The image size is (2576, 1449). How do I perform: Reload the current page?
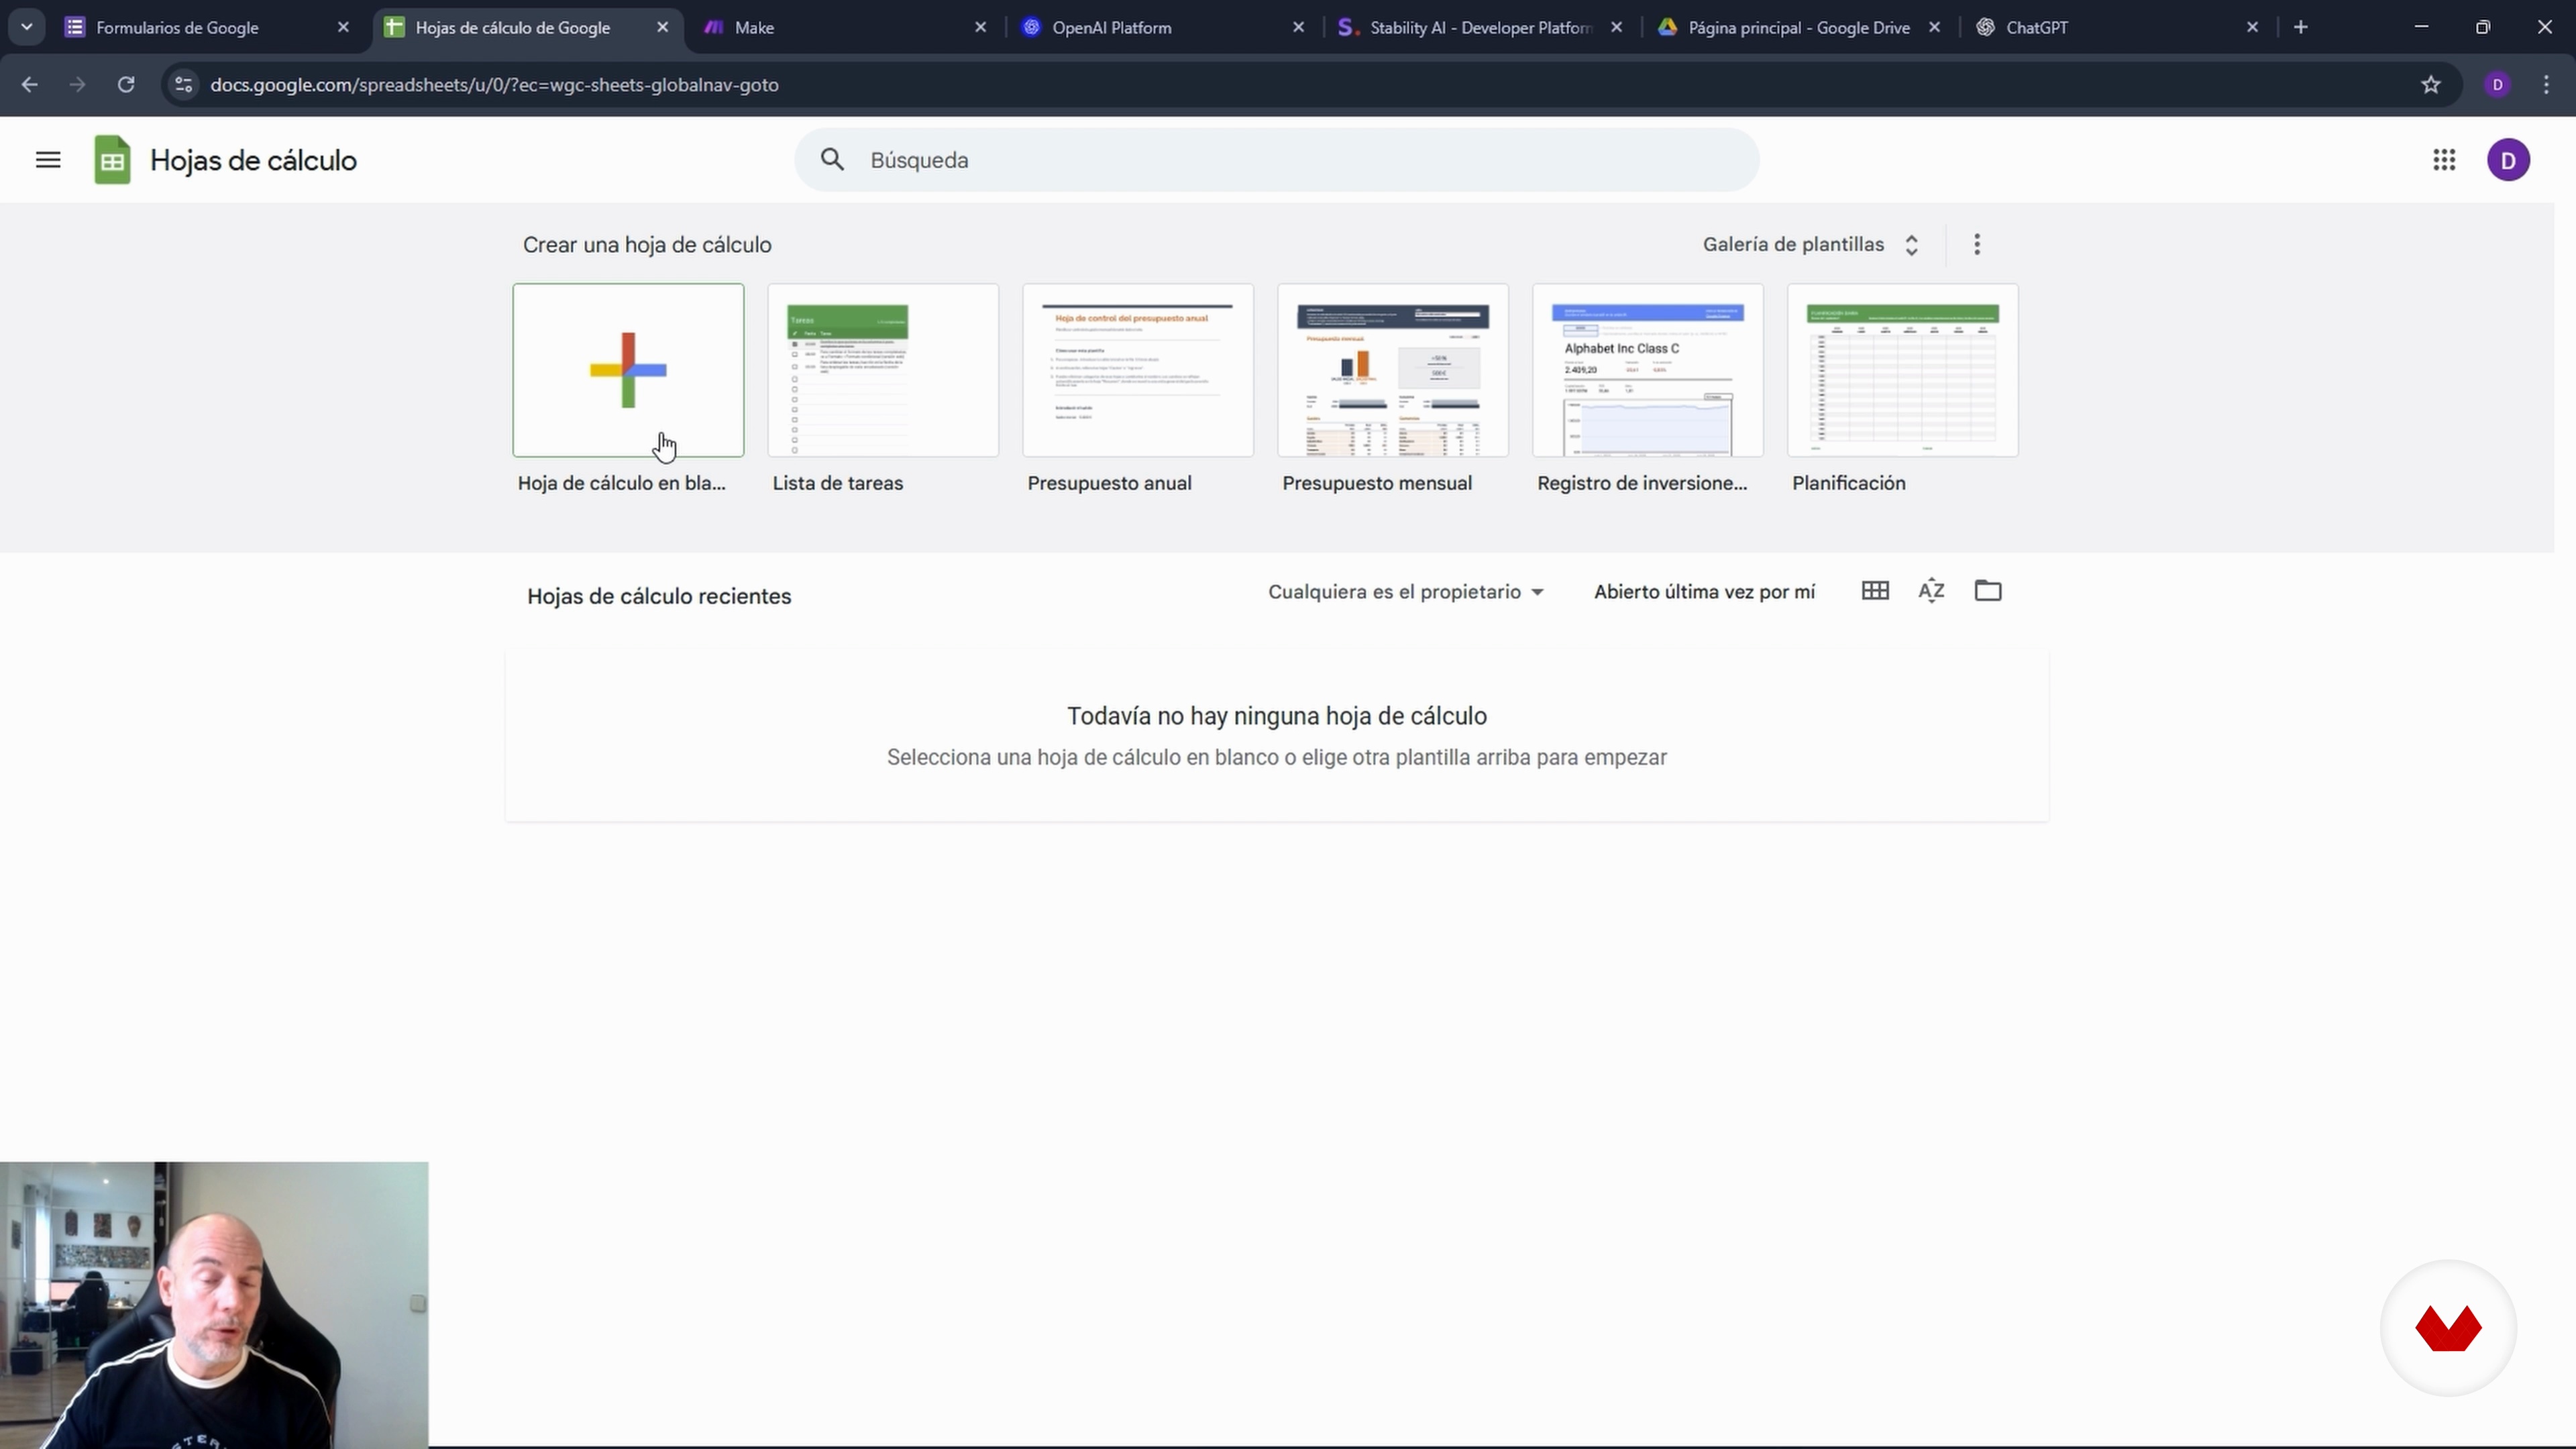coord(126,85)
